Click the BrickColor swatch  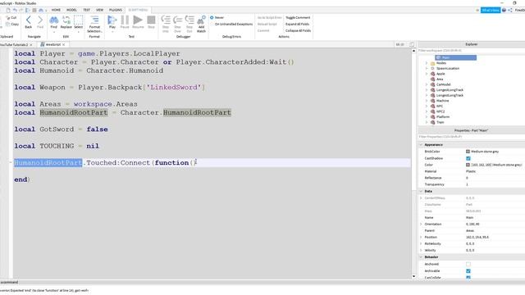coord(468,152)
